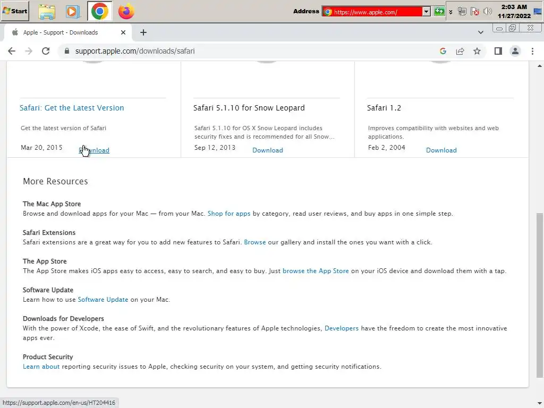
Task: Click the Downloads for Developers heading
Action: pos(63,319)
